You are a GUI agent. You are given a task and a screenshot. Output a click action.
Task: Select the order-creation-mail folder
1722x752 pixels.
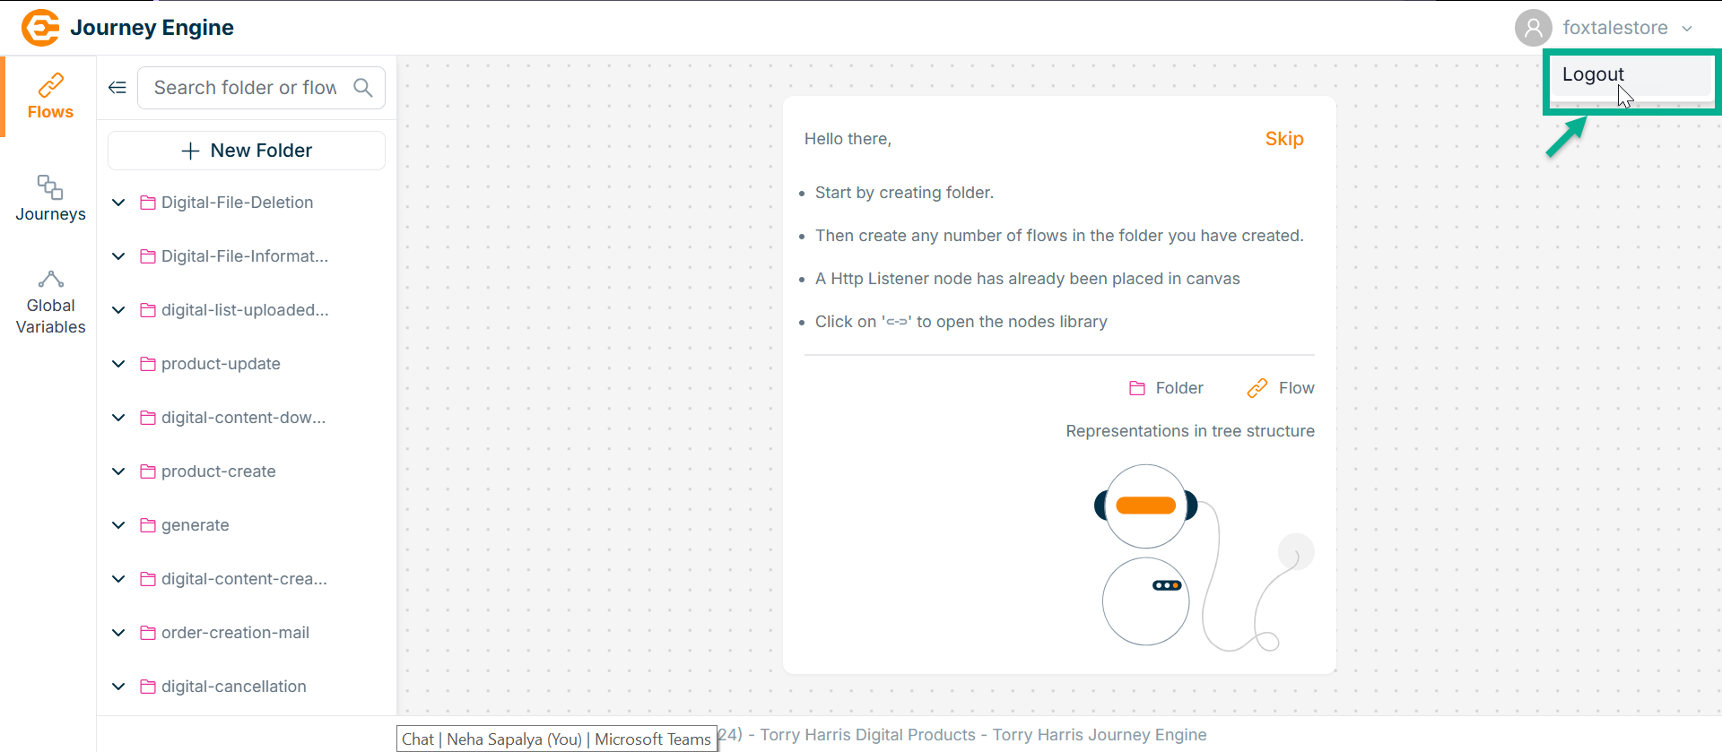click(x=235, y=633)
